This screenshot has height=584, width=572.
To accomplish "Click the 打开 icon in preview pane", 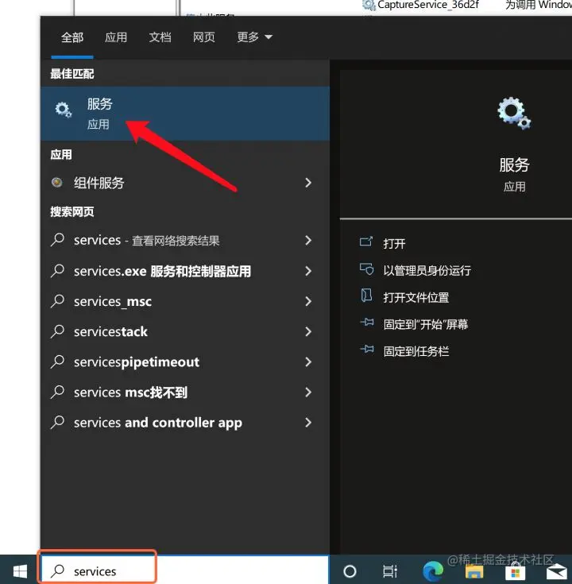I will 366,242.
